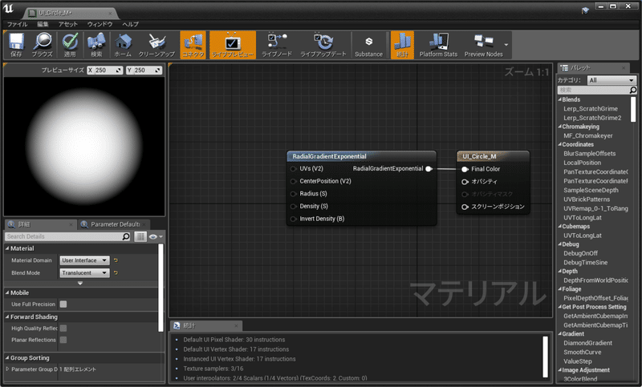Select BlurSampleOffsets in palette
The width and height of the screenshot is (642, 387).
(589, 154)
